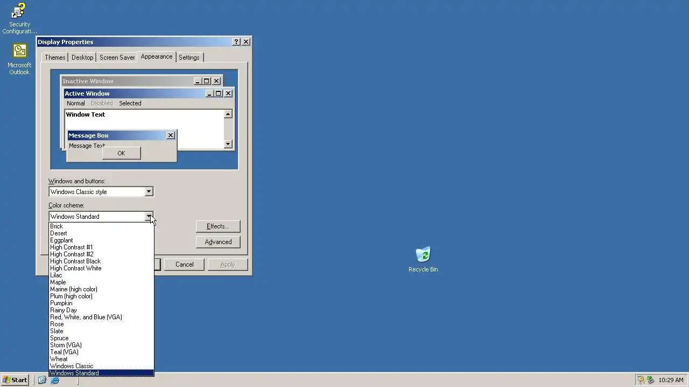Select Windows Classic scheme
This screenshot has height=387, width=689.
[101, 366]
